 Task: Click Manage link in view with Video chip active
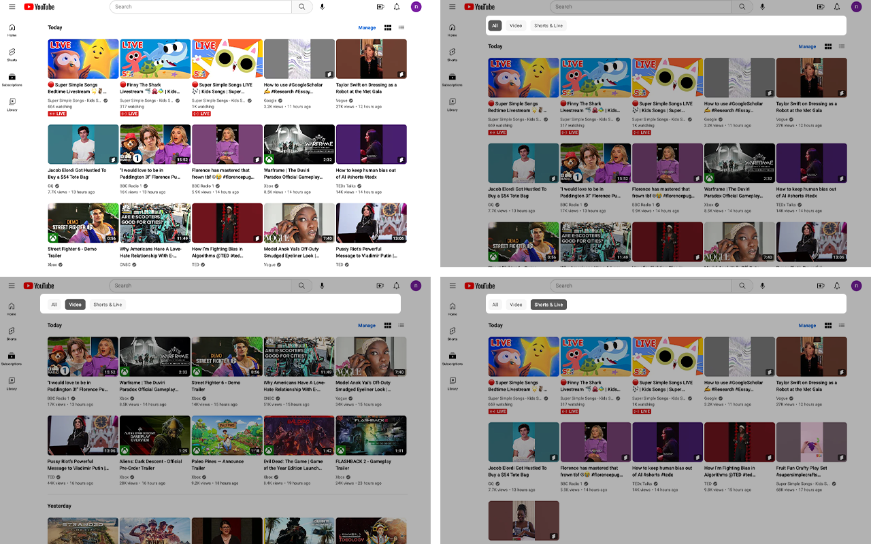tap(367, 326)
